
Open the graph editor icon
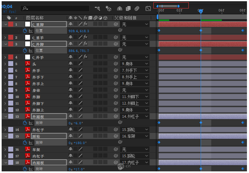[x=148, y=9]
